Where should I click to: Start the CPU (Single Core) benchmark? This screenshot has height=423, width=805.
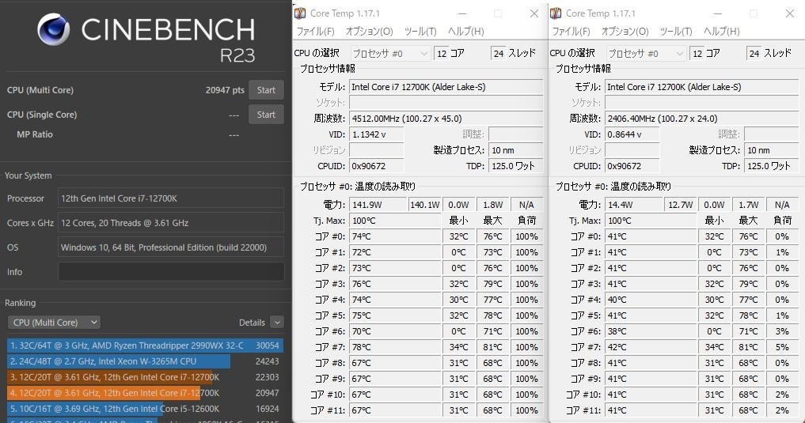(x=266, y=115)
